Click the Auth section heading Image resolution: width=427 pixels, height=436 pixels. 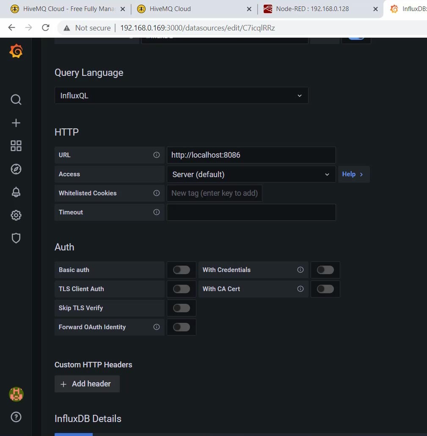pos(64,247)
